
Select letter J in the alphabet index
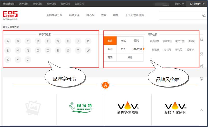pyautogui.click(x=78, y=41)
